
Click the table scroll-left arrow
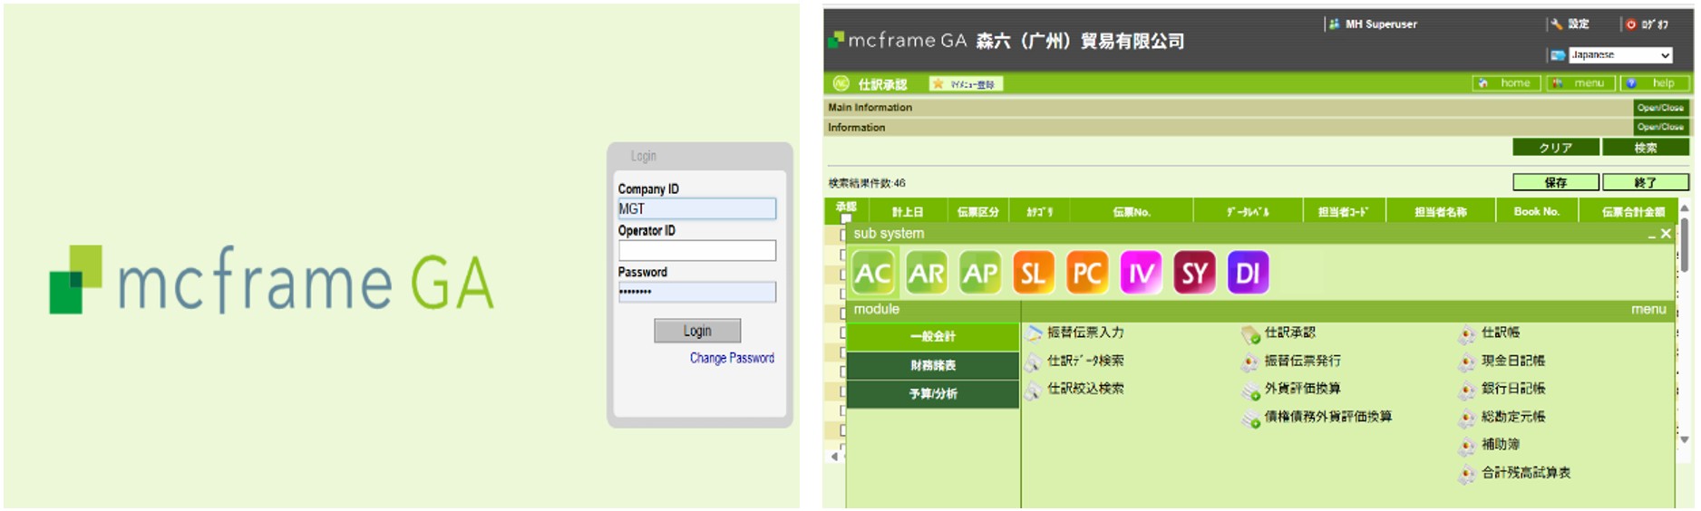pos(834,457)
